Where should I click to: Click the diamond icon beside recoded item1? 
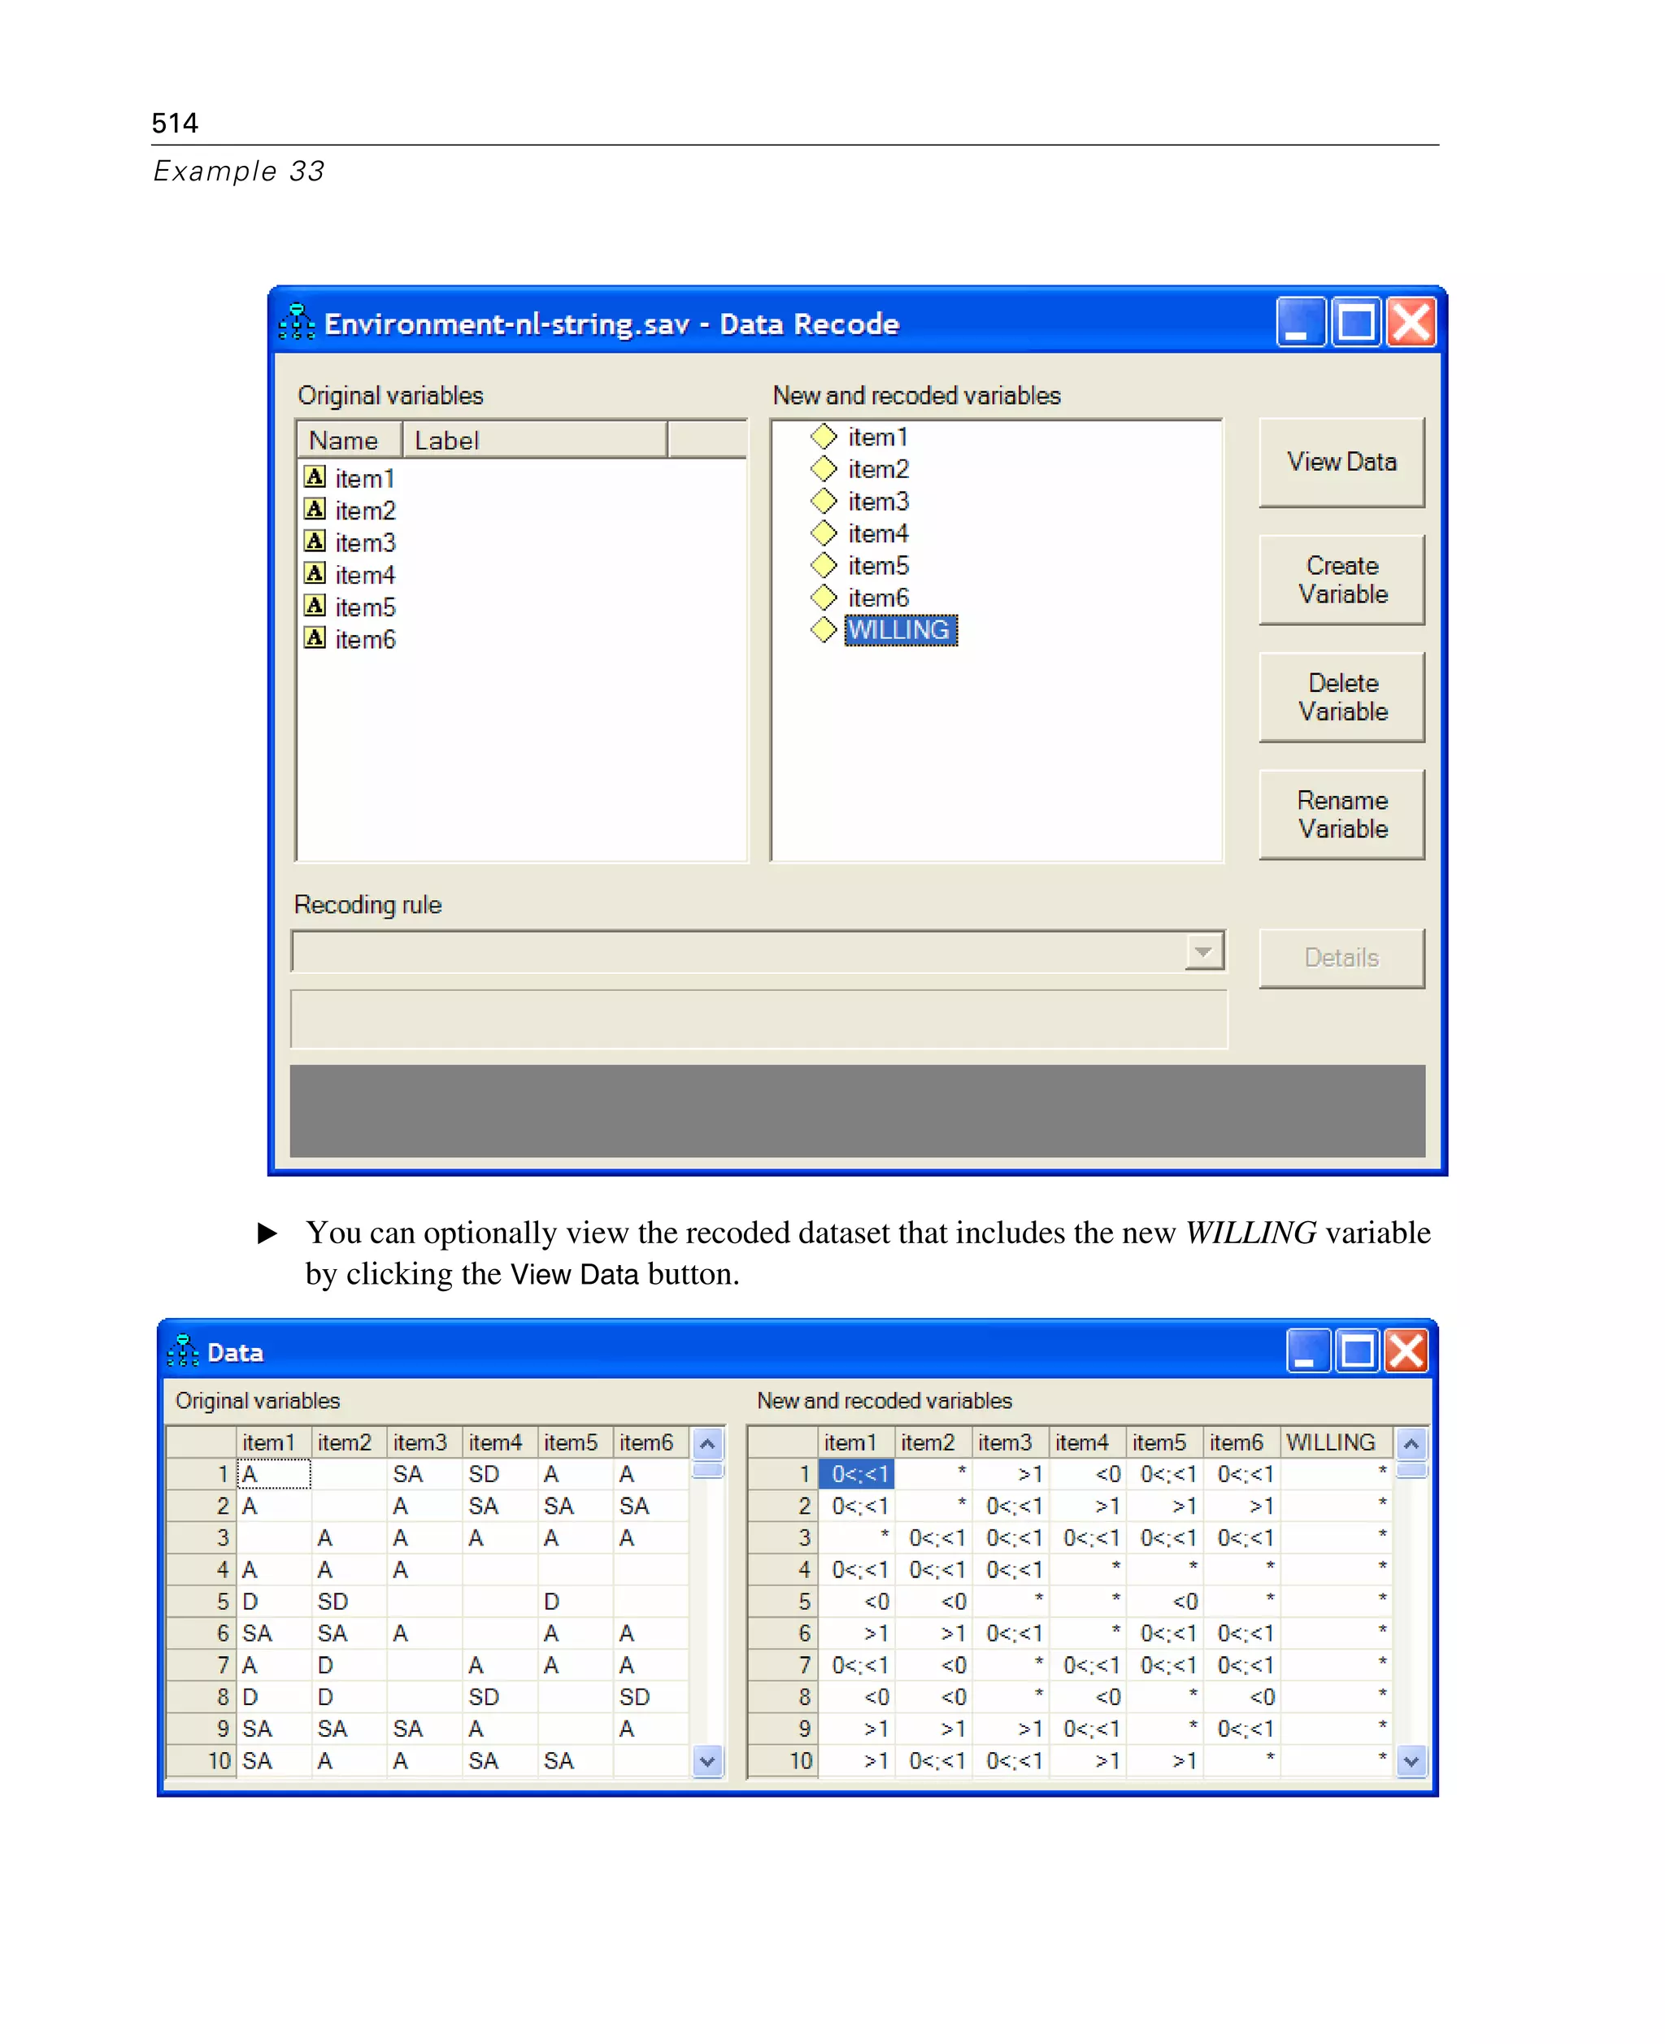pos(824,437)
